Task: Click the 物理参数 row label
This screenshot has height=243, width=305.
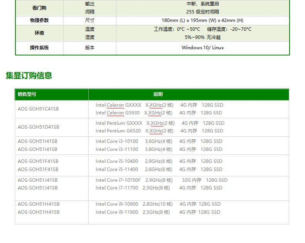Action: pos(39,20)
